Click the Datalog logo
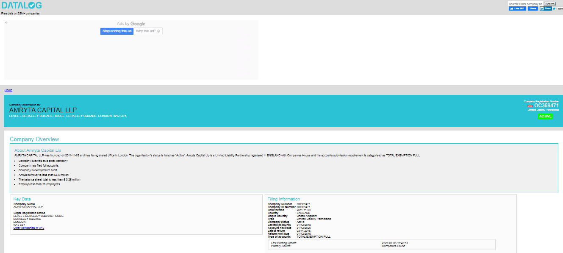The height and width of the screenshot is (253, 563). (x=22, y=6)
